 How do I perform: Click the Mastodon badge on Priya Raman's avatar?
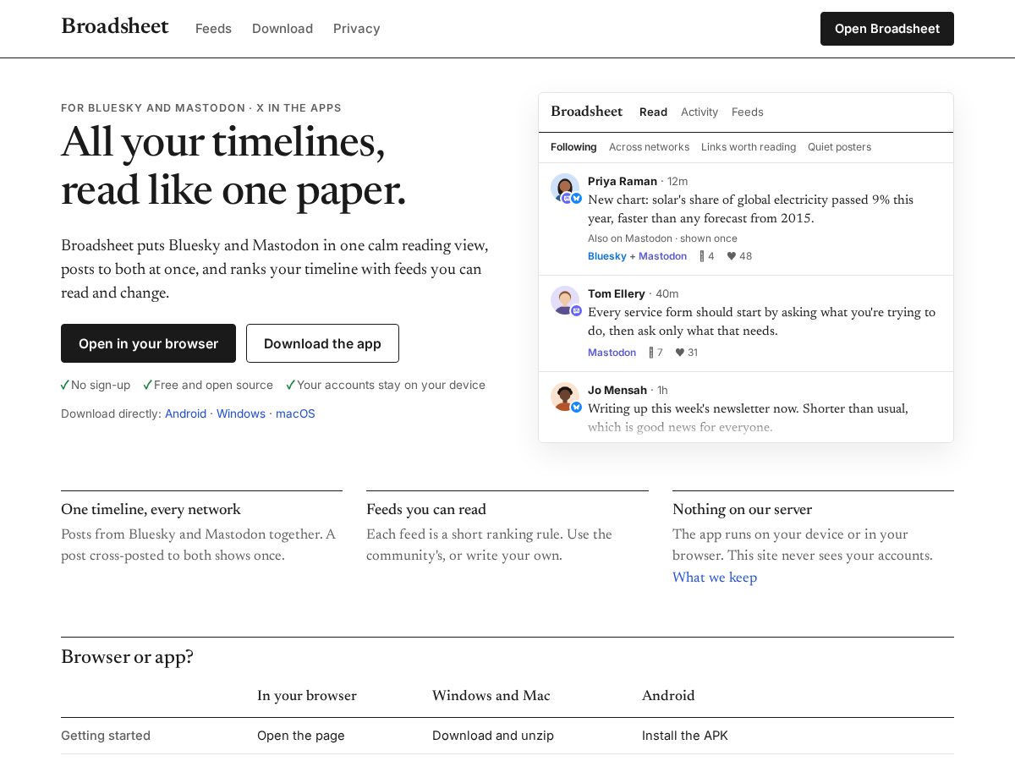[567, 198]
